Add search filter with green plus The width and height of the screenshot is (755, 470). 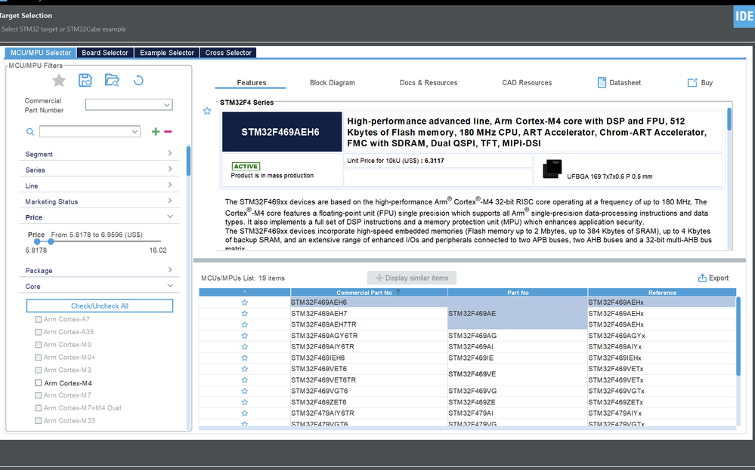click(x=156, y=131)
